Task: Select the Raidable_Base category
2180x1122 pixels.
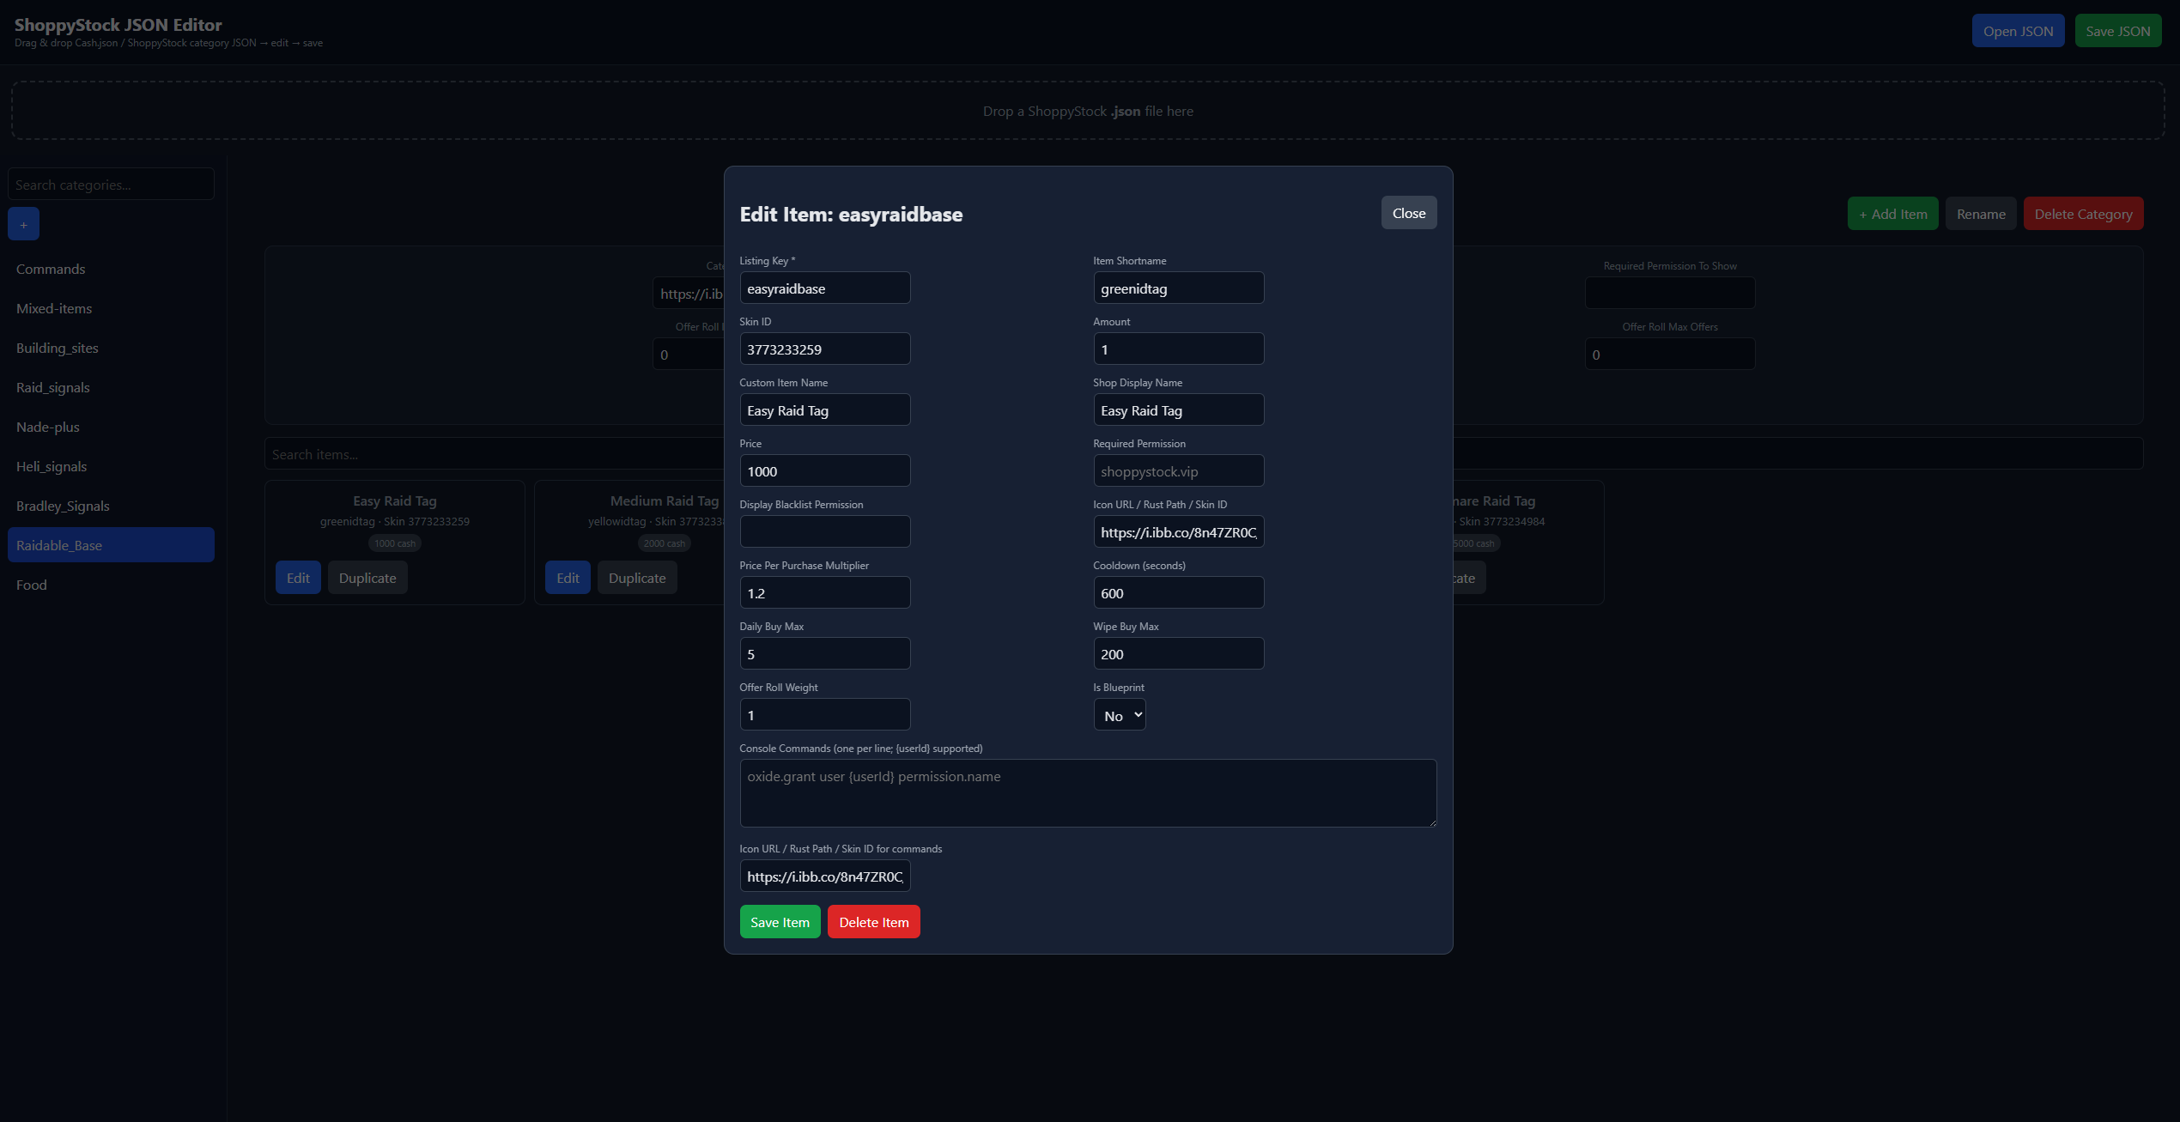Action: (x=111, y=545)
